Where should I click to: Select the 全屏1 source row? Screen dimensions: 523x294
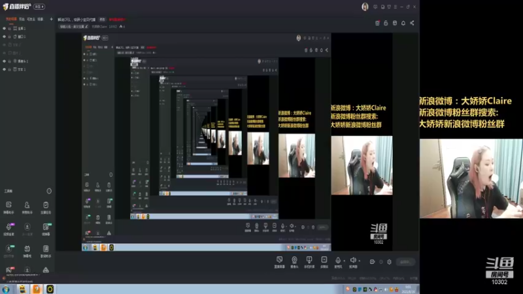point(27,29)
